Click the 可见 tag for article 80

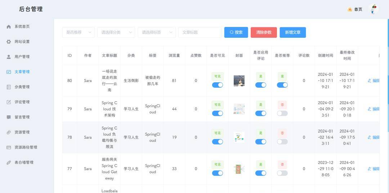(217, 77)
